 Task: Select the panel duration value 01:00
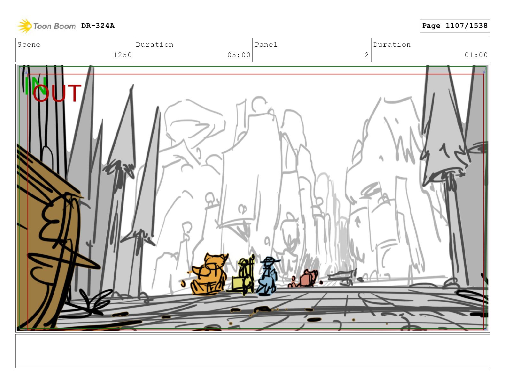point(476,55)
